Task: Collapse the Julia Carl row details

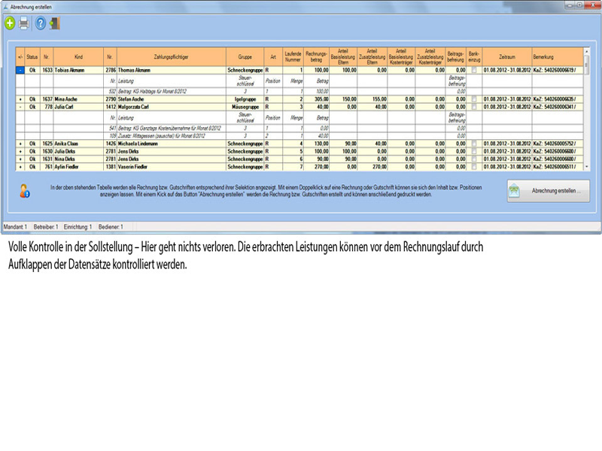Action: point(20,106)
